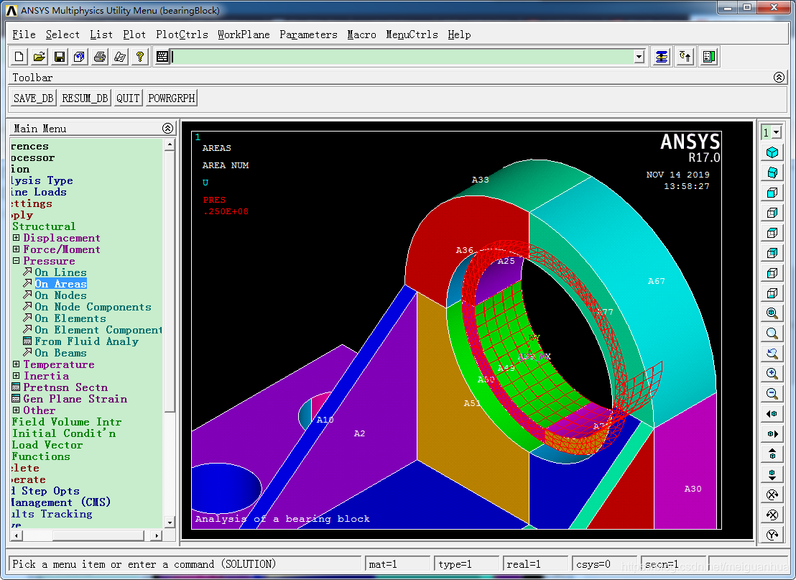Click the Raise Hidden icon
796x580 pixels.
tap(661, 57)
